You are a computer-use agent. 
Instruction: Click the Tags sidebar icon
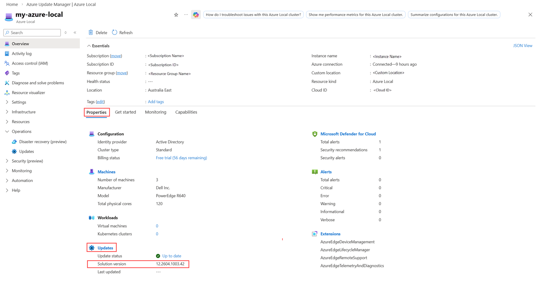(7, 73)
